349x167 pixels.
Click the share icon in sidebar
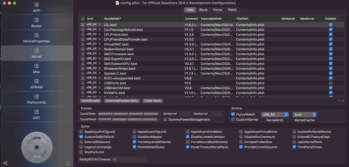[x=6, y=163]
